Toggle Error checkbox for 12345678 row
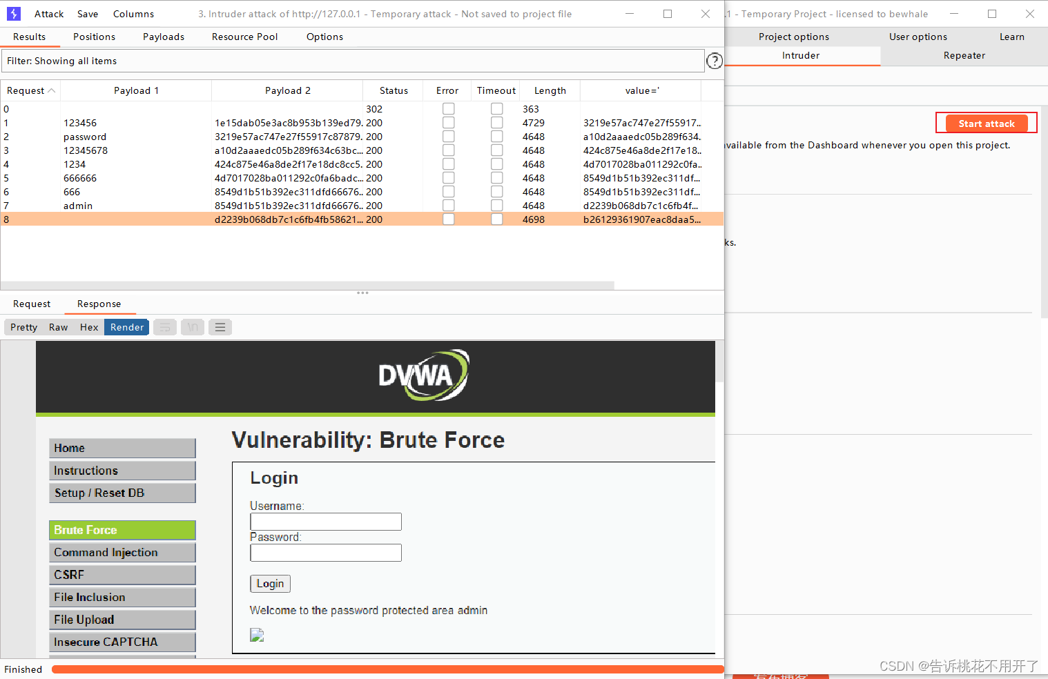1048x679 pixels. [449, 150]
